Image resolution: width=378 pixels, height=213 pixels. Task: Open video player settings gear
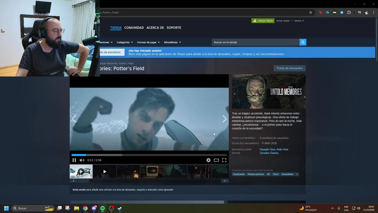(x=208, y=160)
